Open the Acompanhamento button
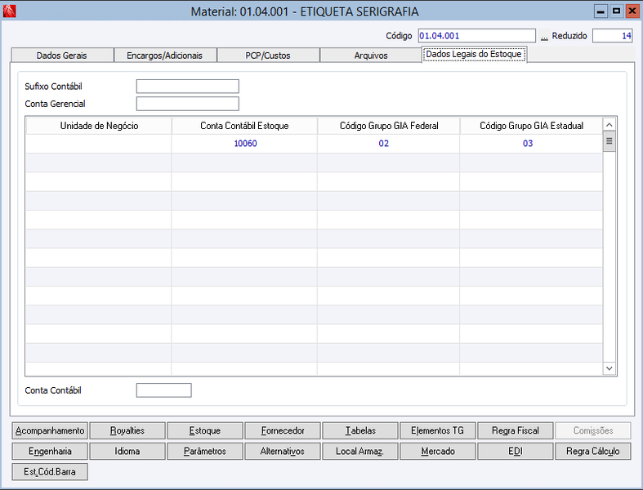 (x=50, y=430)
